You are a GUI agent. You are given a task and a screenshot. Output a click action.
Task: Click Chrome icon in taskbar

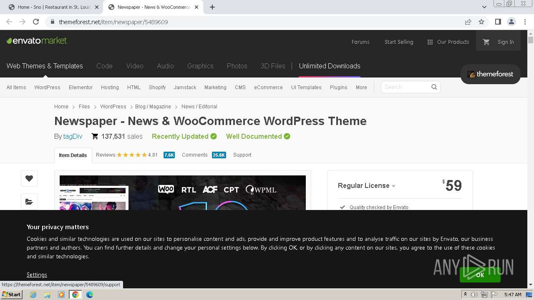click(76, 295)
